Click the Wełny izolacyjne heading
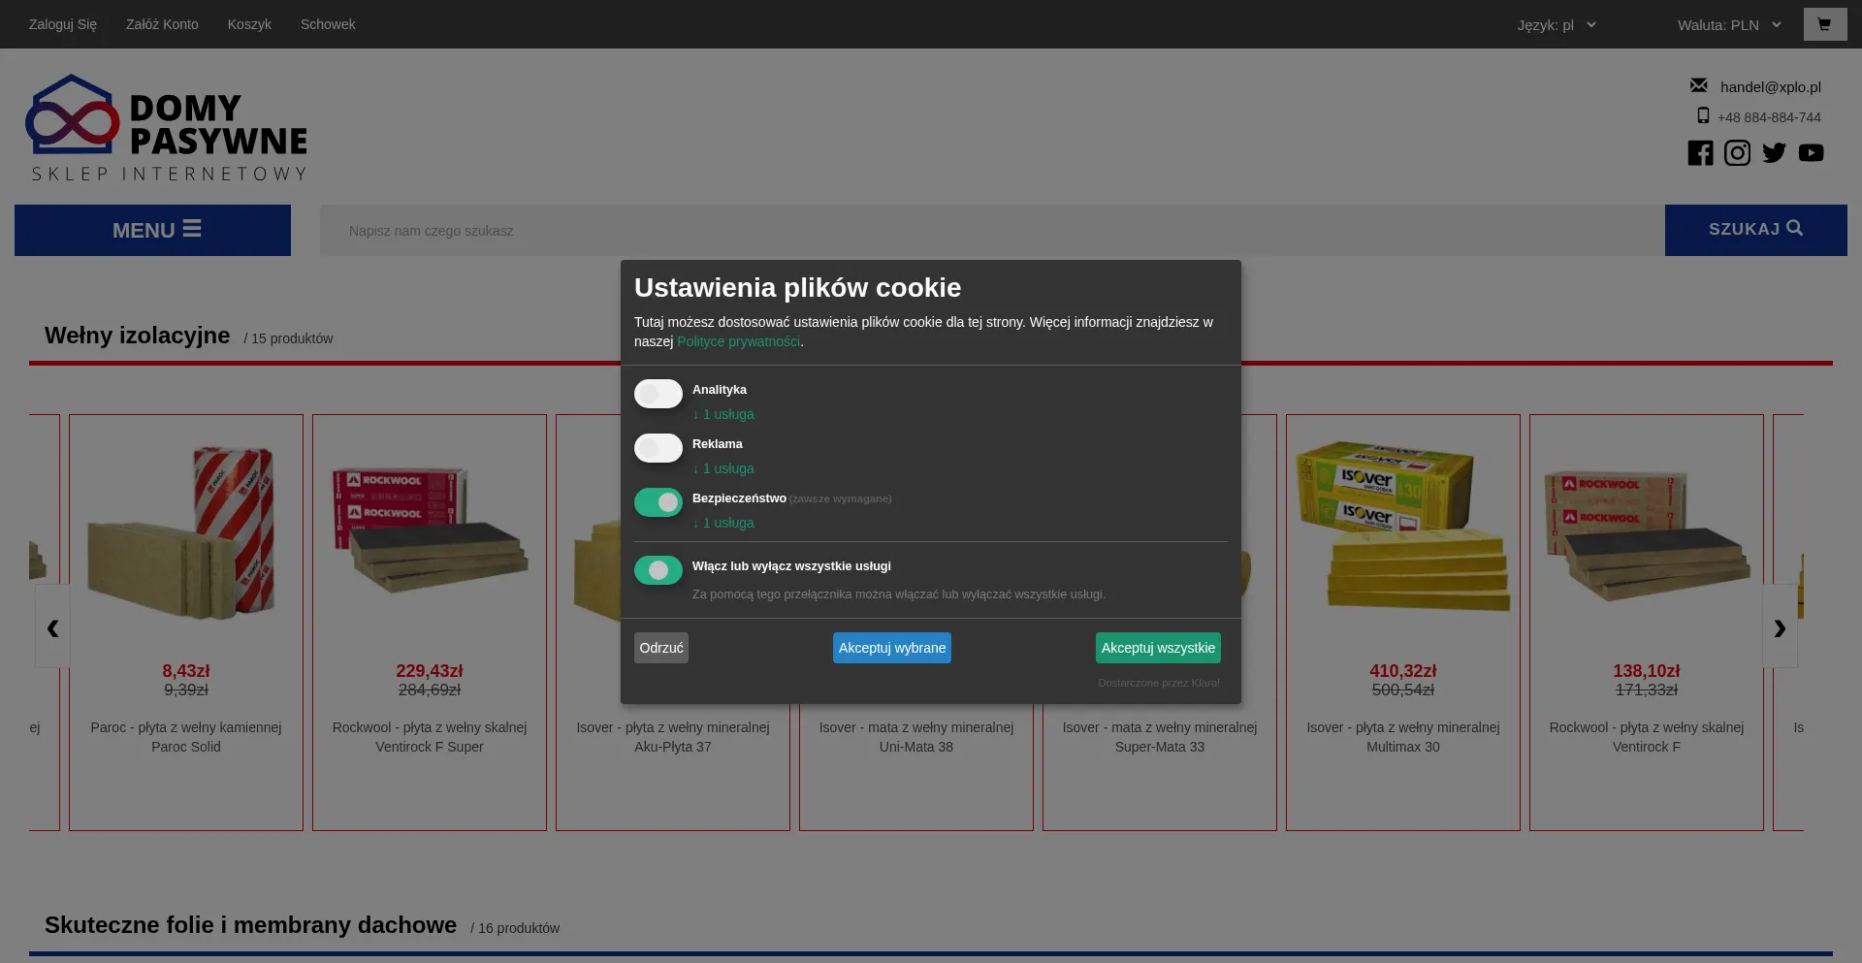1862x963 pixels. (x=138, y=336)
